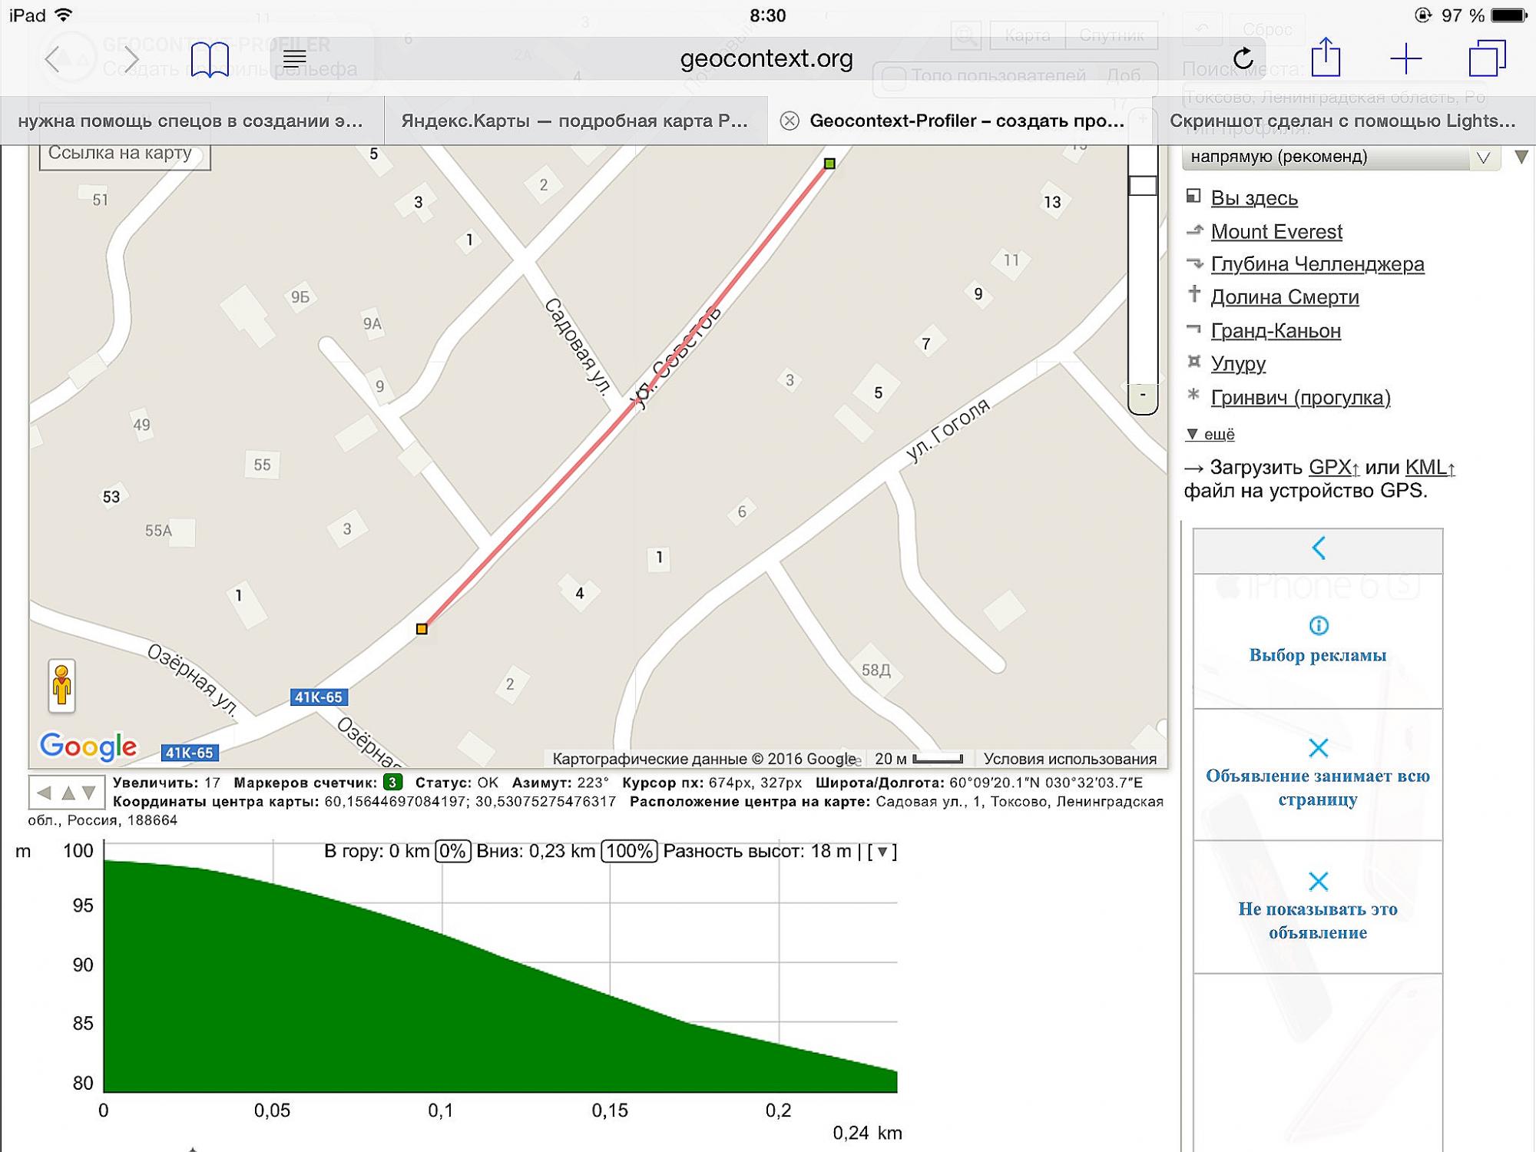Expand the 'ещё' more places list

pos(1210,434)
